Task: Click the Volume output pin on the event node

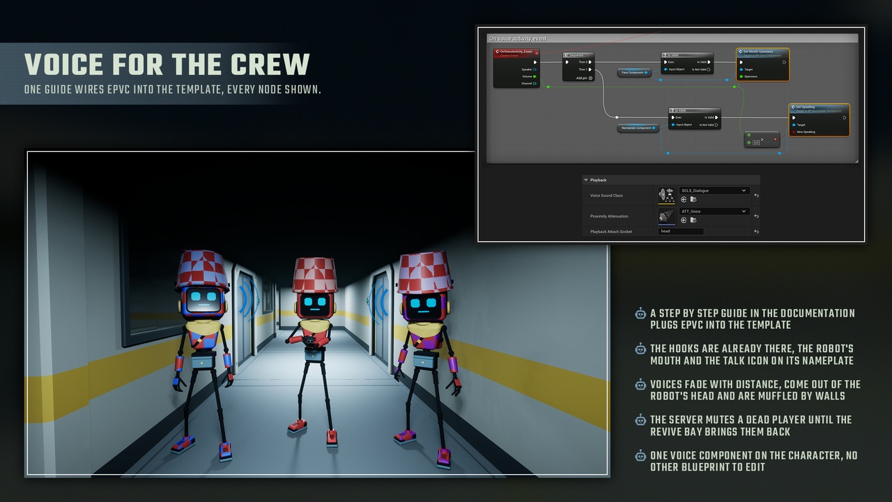Action: (535, 77)
